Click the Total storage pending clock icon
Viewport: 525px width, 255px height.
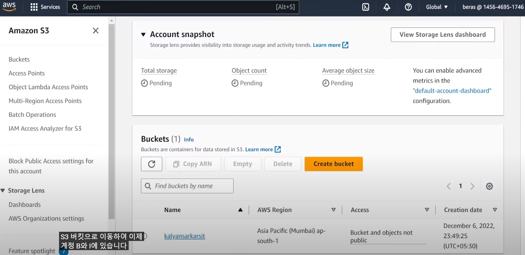tap(144, 83)
